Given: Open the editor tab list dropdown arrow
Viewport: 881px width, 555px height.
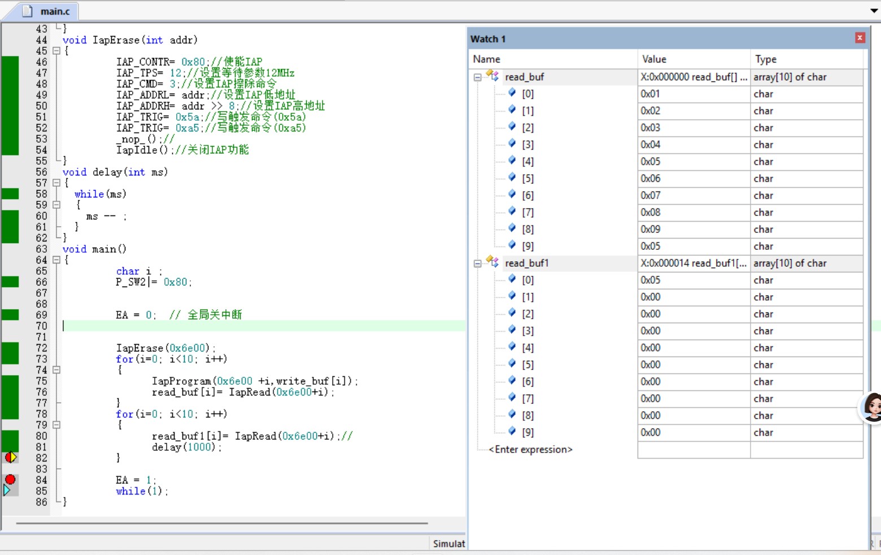Looking at the screenshot, I should click(x=874, y=11).
